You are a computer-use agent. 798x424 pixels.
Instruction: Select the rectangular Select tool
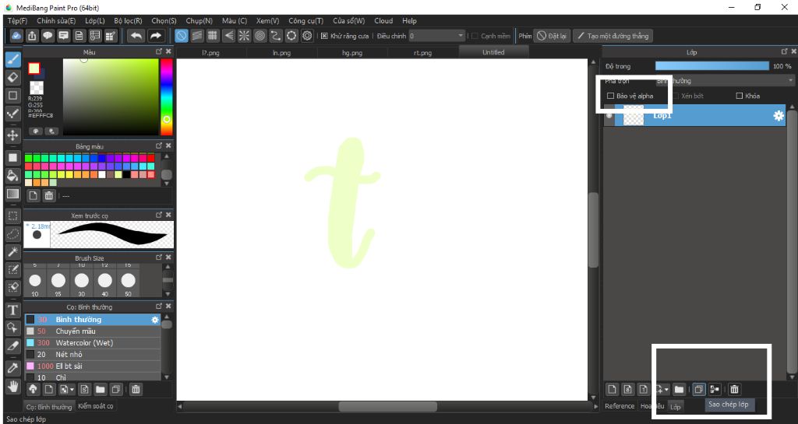(12, 216)
